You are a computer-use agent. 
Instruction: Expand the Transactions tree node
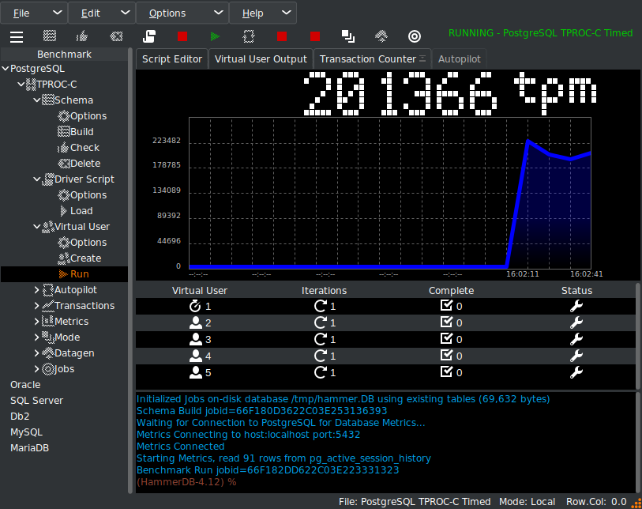tap(37, 306)
